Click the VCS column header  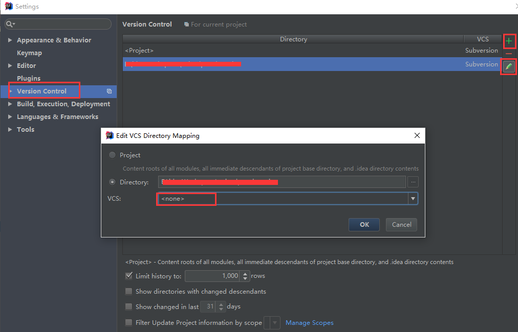point(483,39)
